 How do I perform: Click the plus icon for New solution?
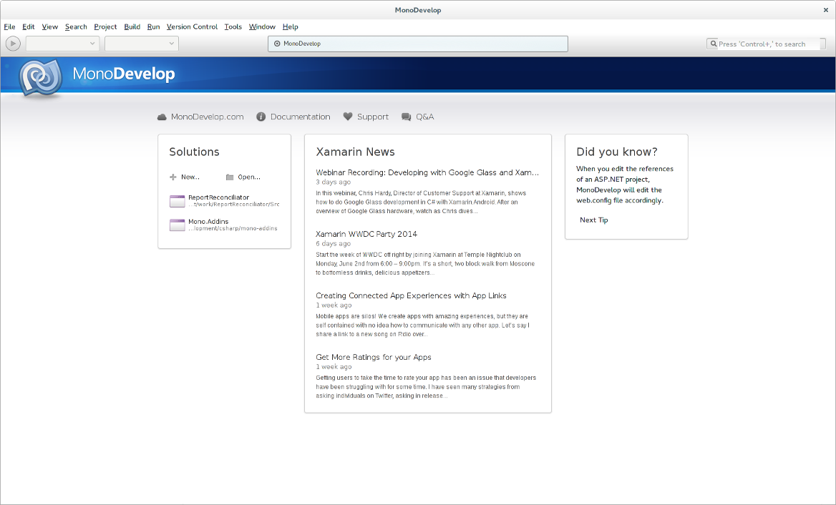172,177
